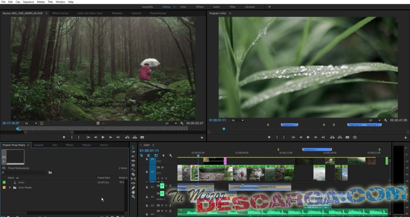The height and width of the screenshot is (217, 410).
Task: Sort project items by Name column
Action: (x=11, y=178)
